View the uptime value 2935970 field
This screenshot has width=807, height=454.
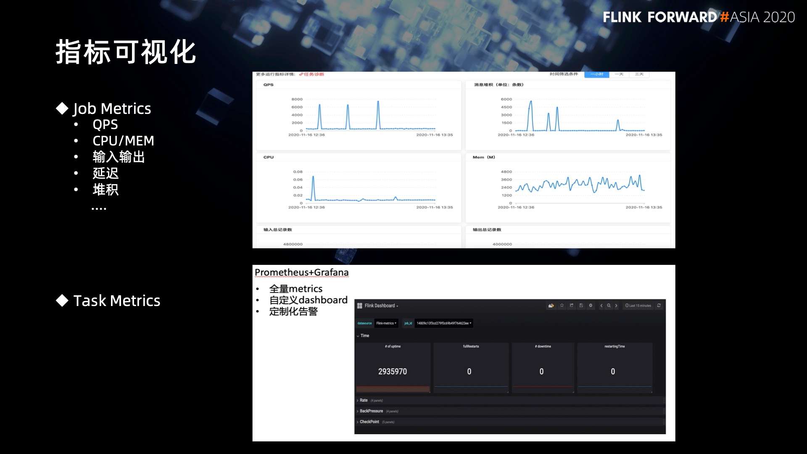392,371
